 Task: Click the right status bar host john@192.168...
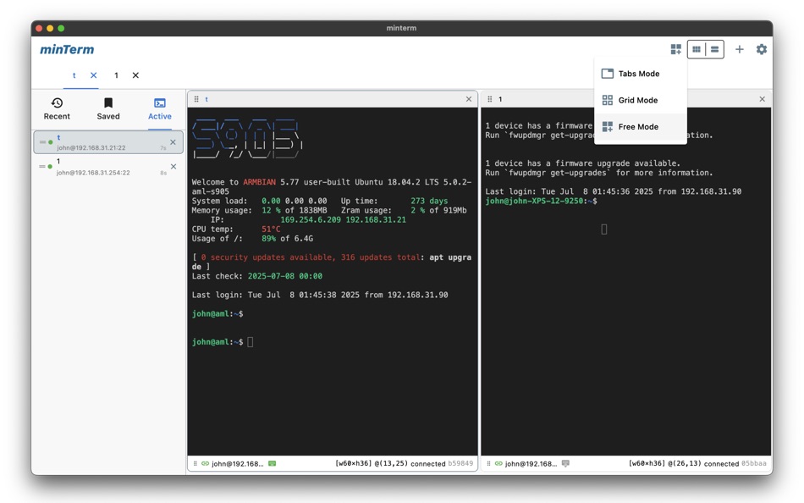(x=531, y=464)
